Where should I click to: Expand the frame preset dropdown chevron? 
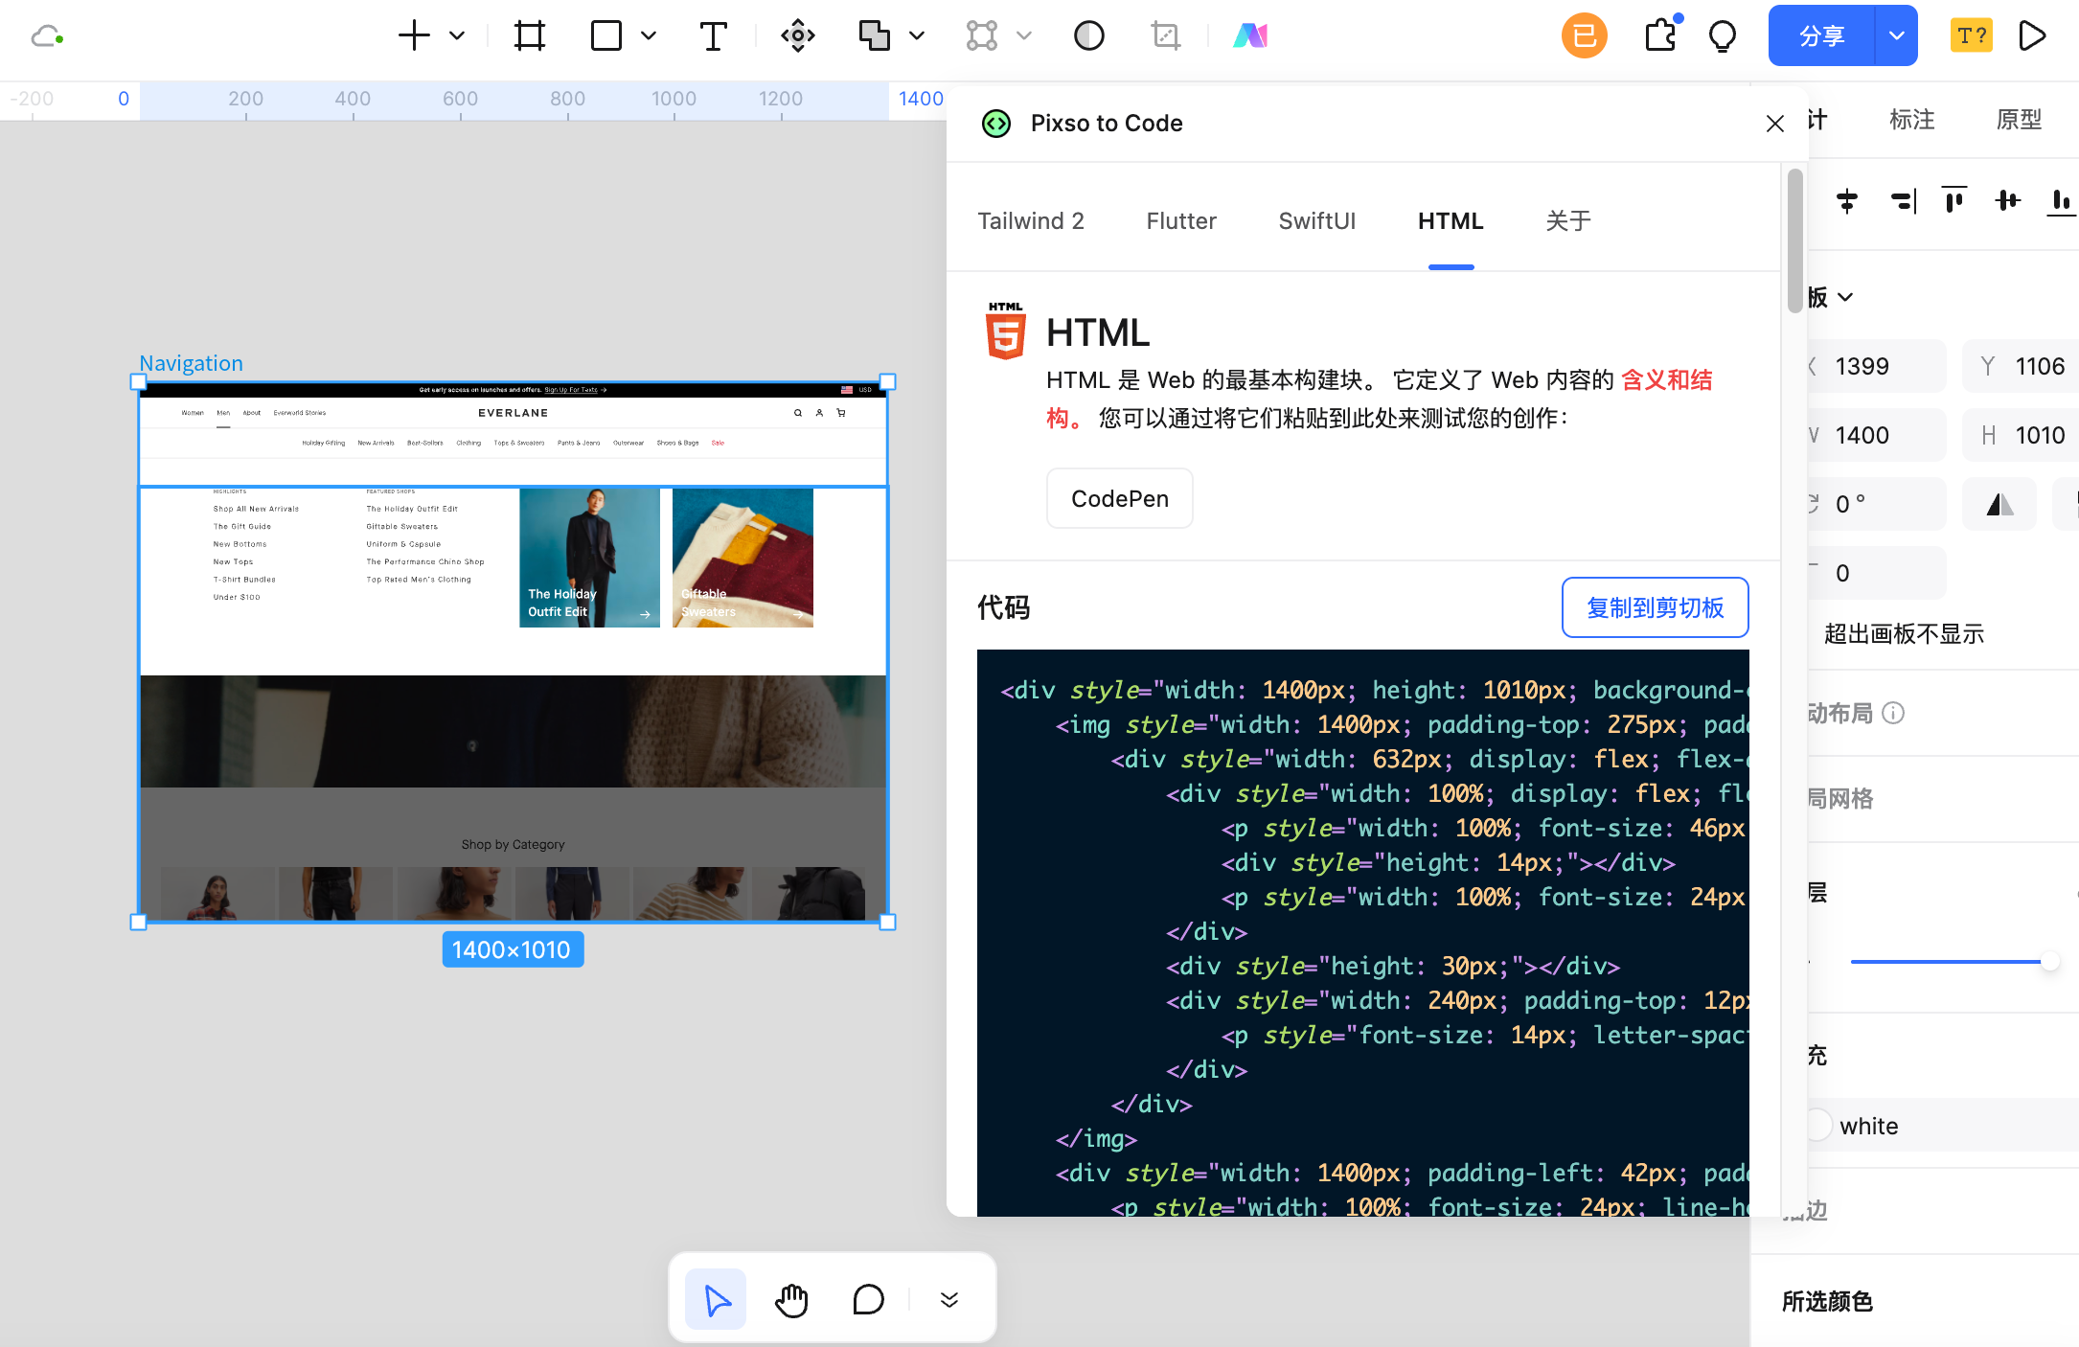point(1845,297)
